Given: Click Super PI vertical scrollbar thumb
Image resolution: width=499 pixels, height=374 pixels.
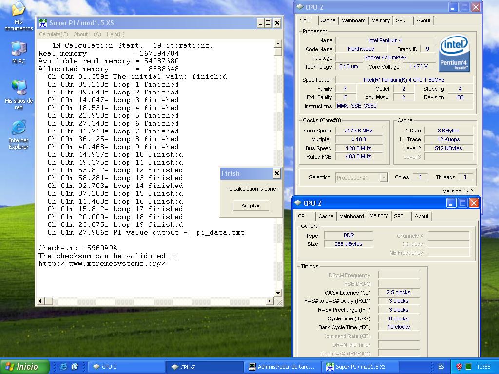Looking at the screenshot, I should pos(278,52).
